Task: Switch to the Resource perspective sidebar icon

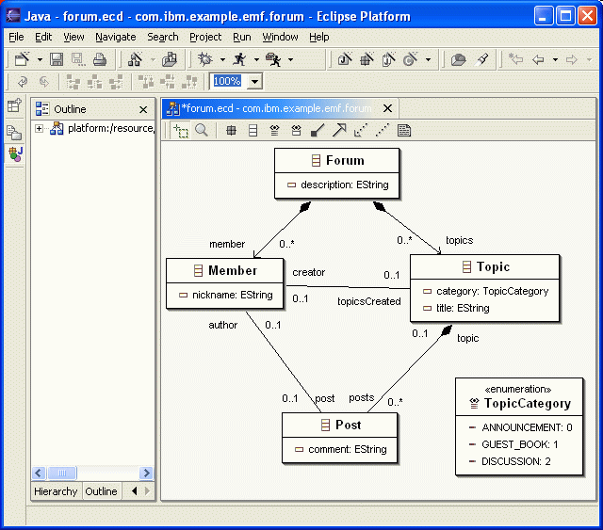Action: tap(15, 133)
